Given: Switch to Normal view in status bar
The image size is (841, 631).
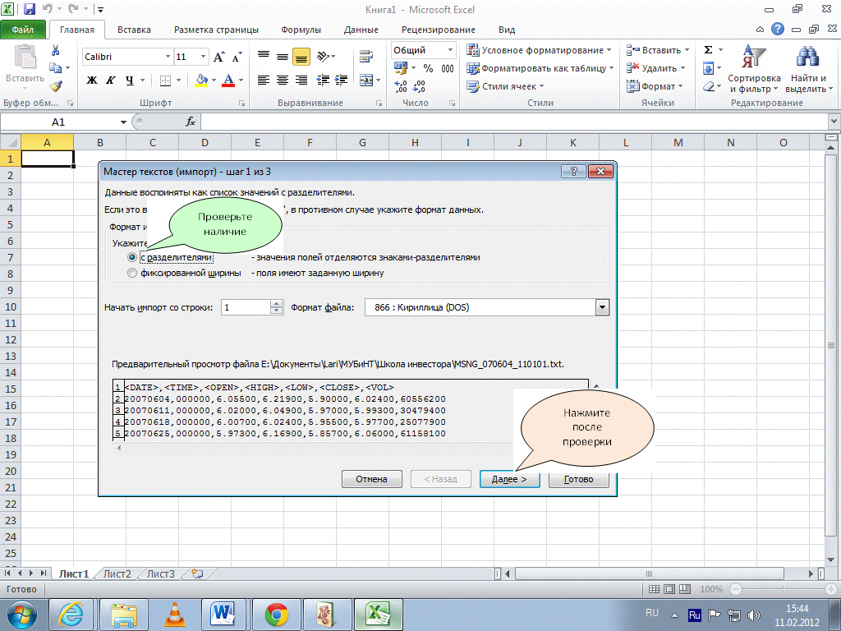Looking at the screenshot, I should [x=654, y=589].
